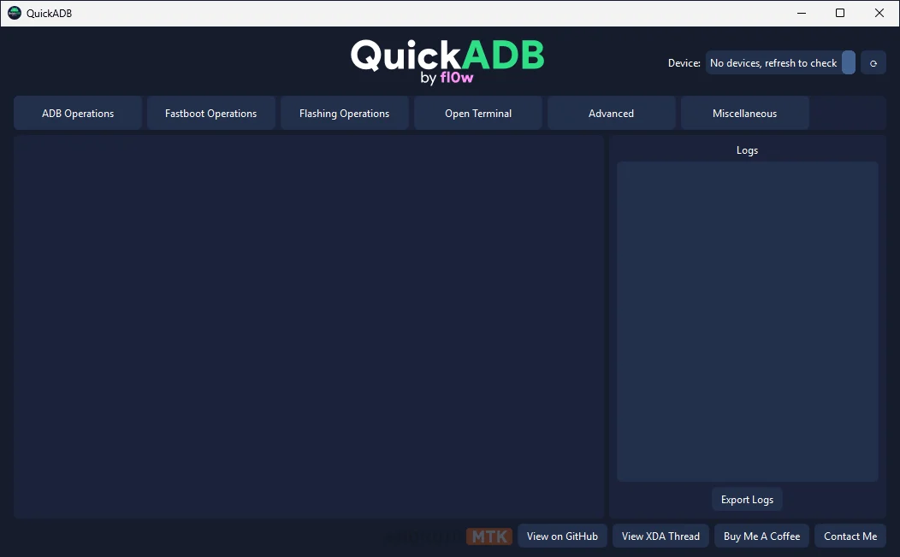Click the View XDA Thread button
The width and height of the screenshot is (900, 557).
[660, 536]
